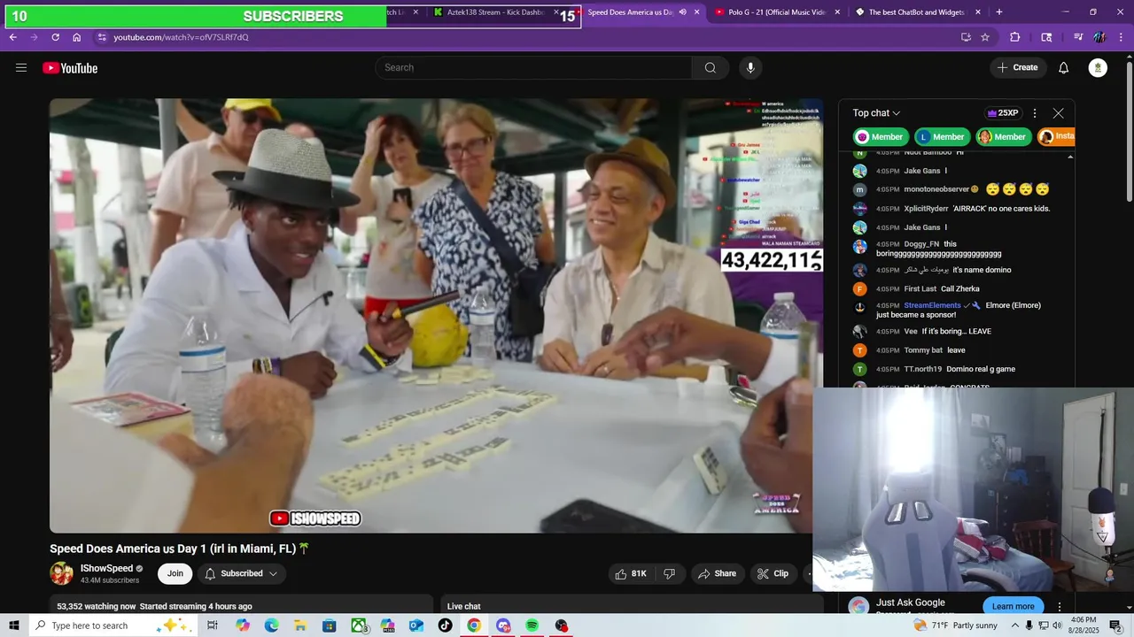
Task: Click the Create button
Action: [1017, 67]
